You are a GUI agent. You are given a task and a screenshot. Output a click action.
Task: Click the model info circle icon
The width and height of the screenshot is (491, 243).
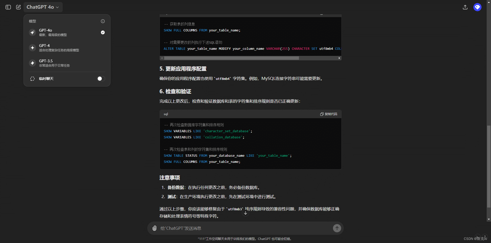(103, 21)
